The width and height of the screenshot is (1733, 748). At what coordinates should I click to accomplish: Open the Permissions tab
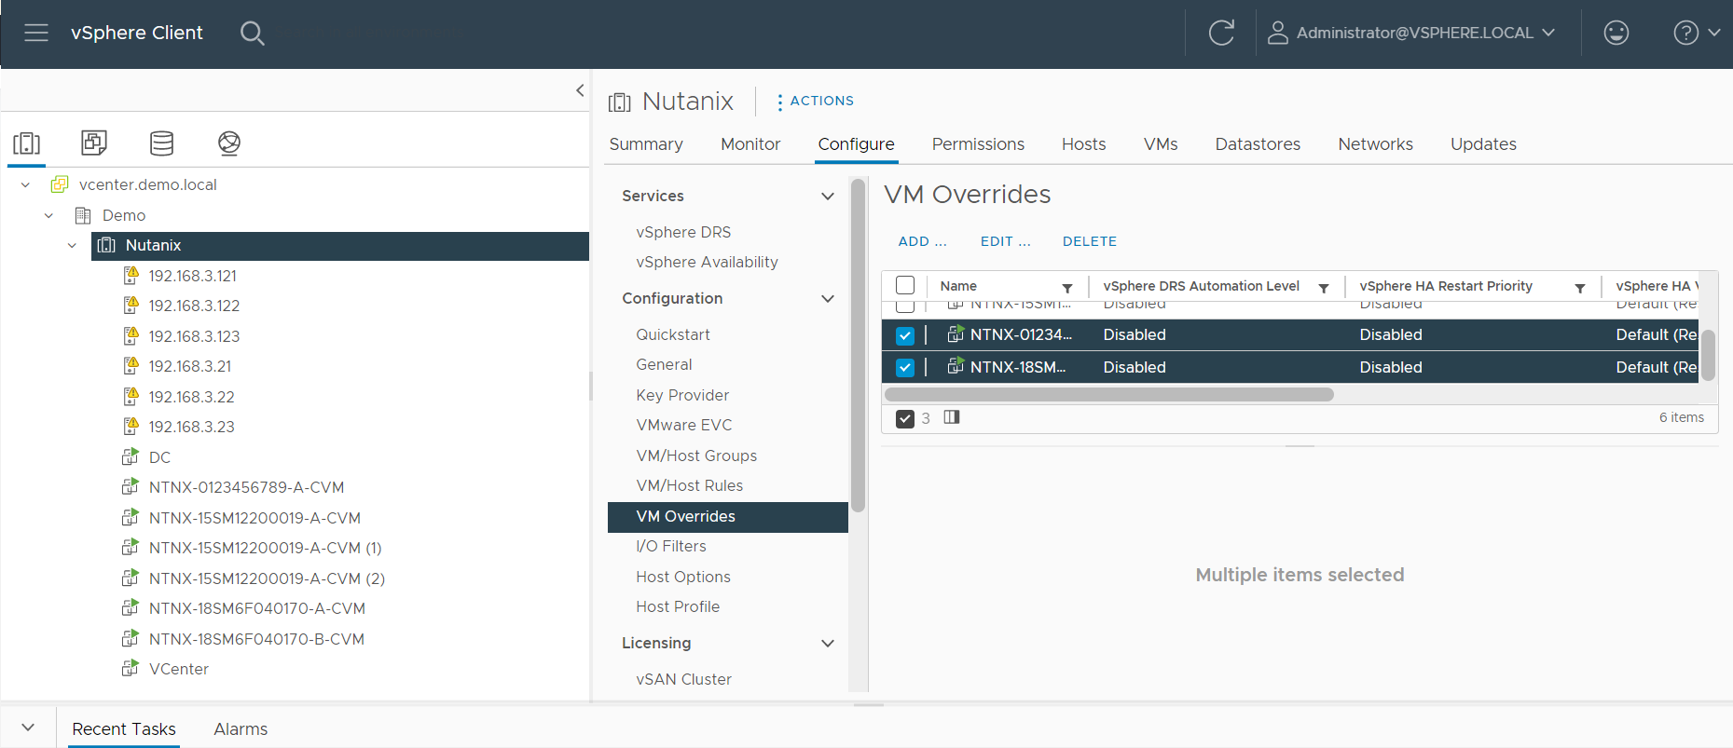[x=977, y=144]
